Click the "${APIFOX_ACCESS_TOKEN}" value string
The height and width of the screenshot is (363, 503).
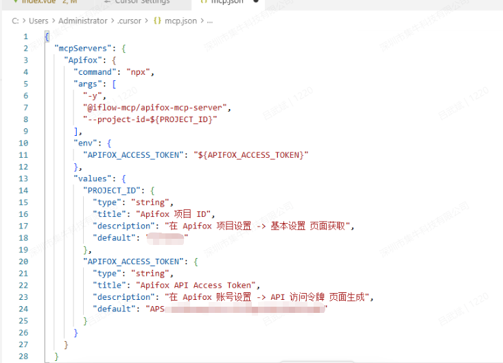point(251,155)
